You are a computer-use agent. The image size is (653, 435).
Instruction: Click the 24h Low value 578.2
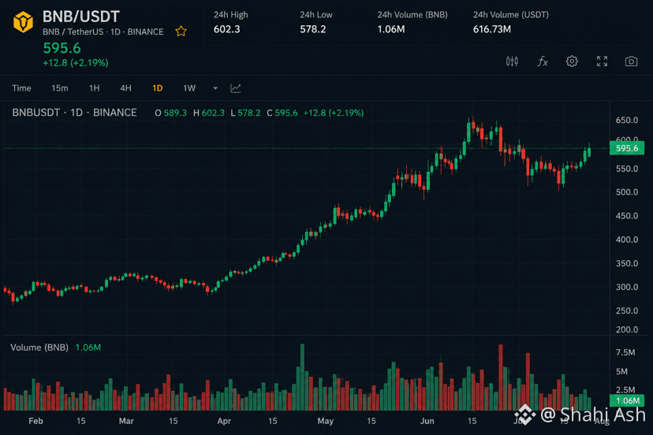[x=313, y=29]
